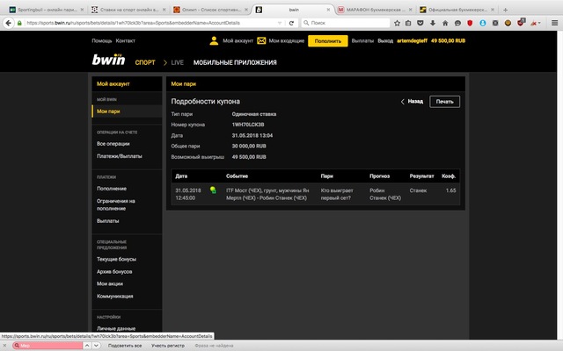The image size is (563, 351).
Task: Open Текущие бонусы in the sidebar
Action: tap(116, 259)
